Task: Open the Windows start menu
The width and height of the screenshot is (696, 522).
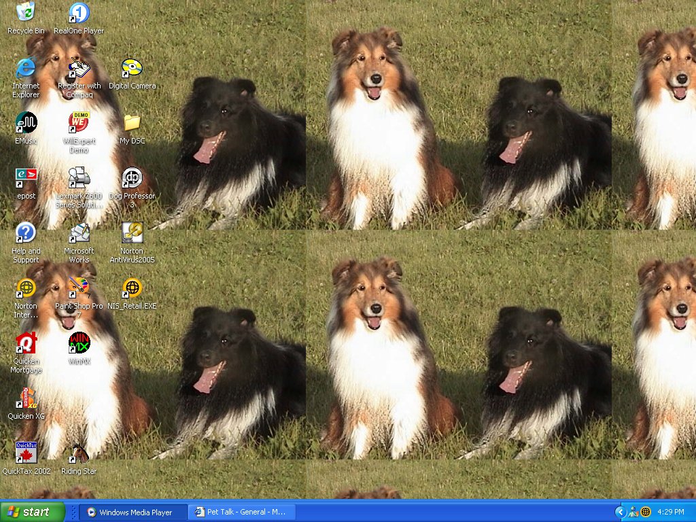Action: (x=33, y=512)
